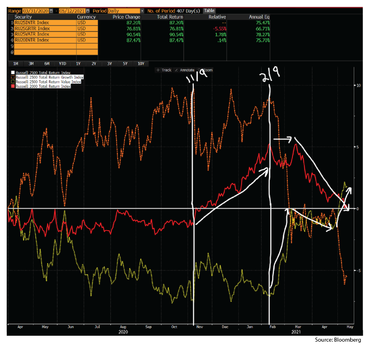Click the USD currency cell for RU20INTR
Screen dimensions: 370x345
point(87,40)
